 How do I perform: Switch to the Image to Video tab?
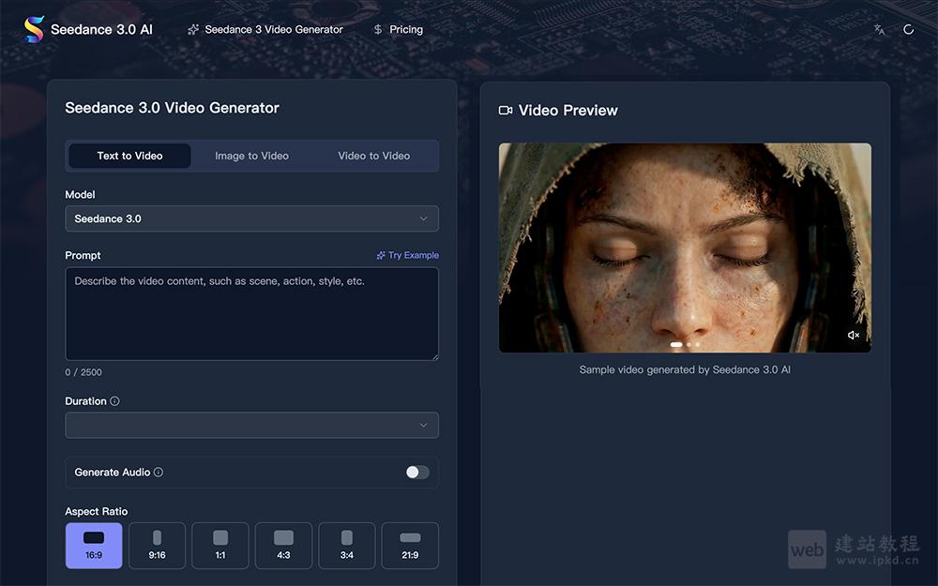[251, 156]
